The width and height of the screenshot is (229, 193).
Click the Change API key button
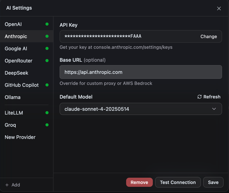[x=208, y=37]
